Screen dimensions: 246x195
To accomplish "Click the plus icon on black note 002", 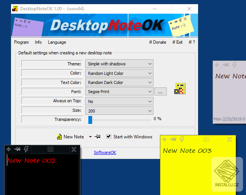I will [9, 149].
